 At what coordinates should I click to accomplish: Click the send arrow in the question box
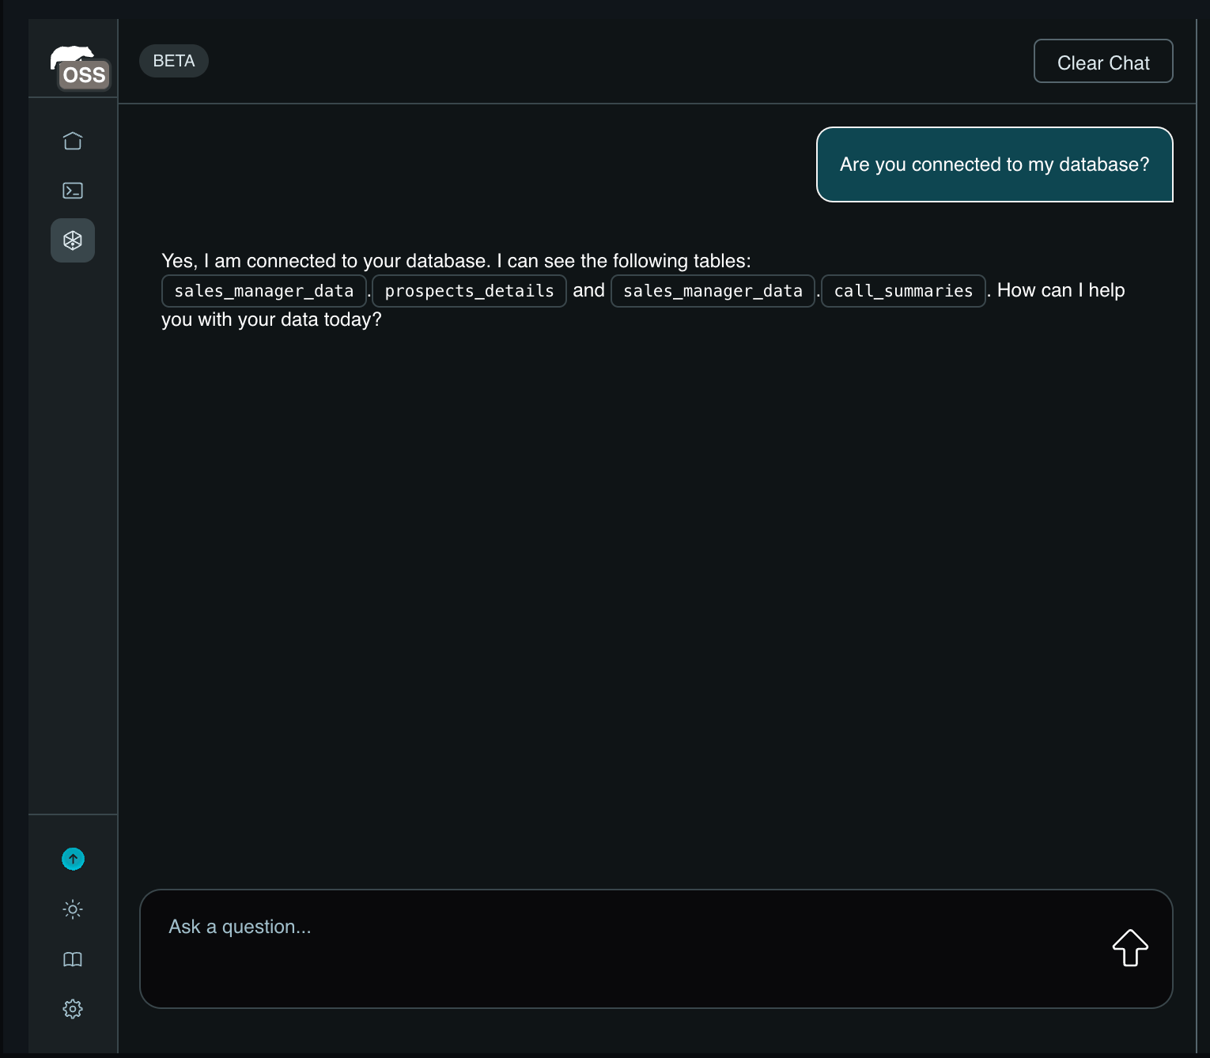1129,948
